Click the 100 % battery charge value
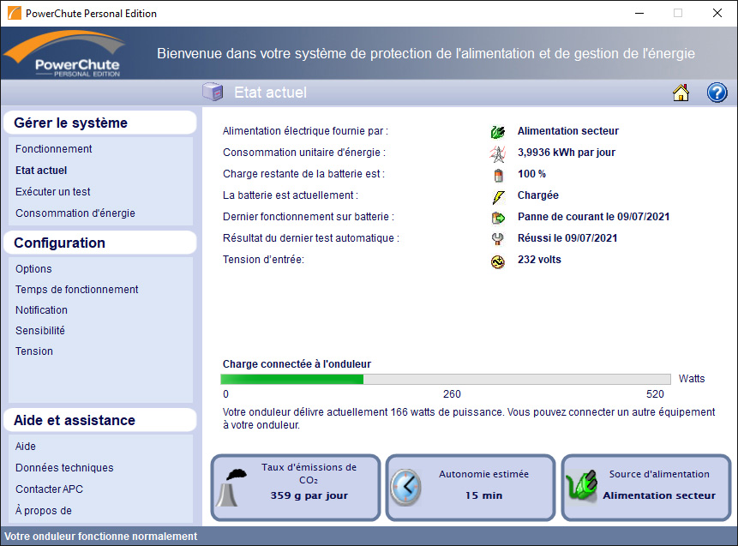Screen dimensions: 738x546 click(x=531, y=174)
